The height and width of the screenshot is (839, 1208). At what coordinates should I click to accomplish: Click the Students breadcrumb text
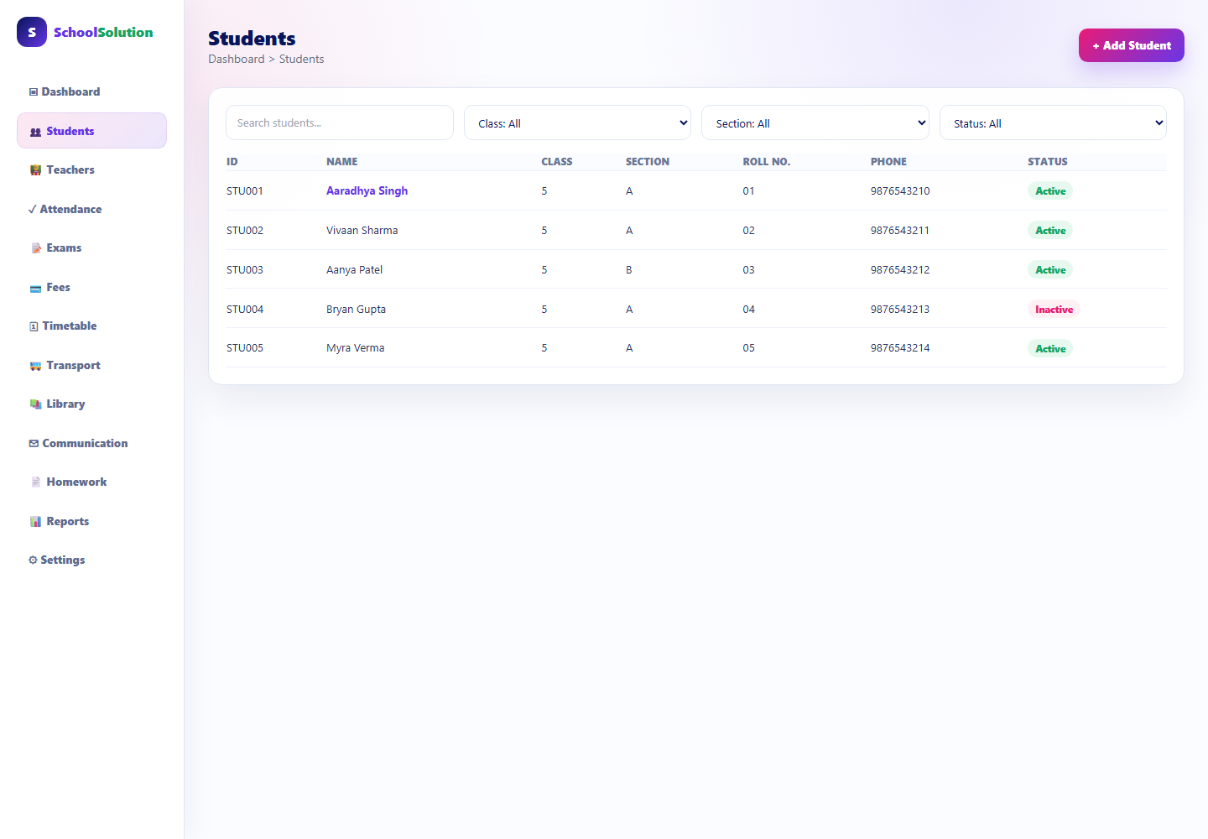[301, 60]
